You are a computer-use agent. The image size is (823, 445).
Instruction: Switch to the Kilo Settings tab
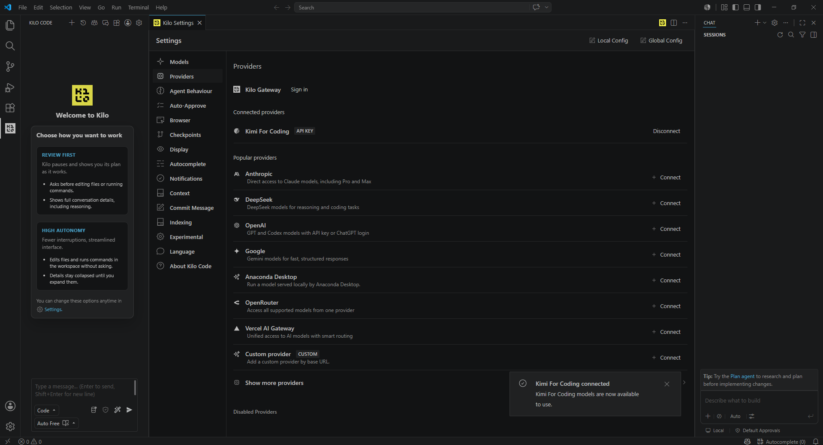(x=178, y=23)
